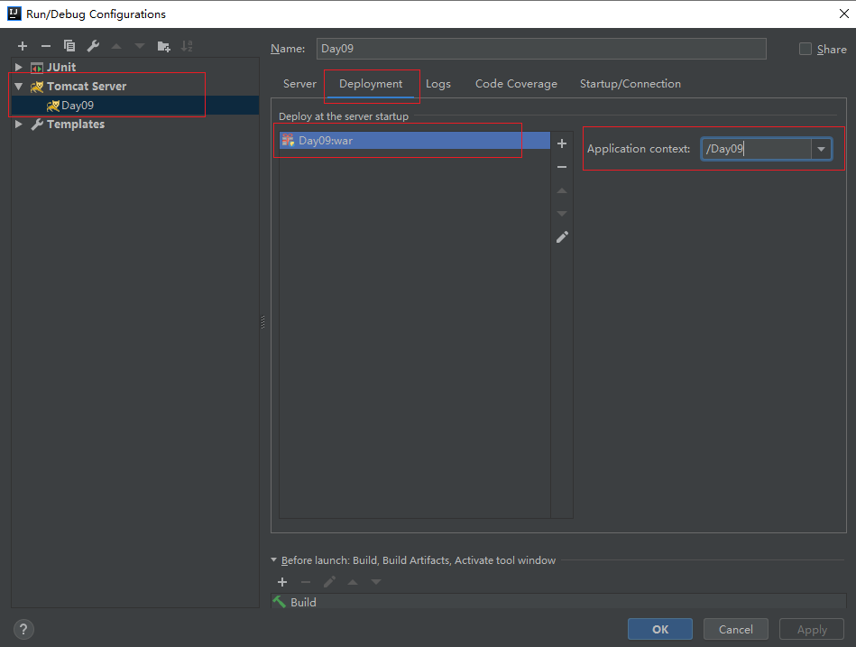
Task: Click into the Name text field
Action: tap(541, 50)
